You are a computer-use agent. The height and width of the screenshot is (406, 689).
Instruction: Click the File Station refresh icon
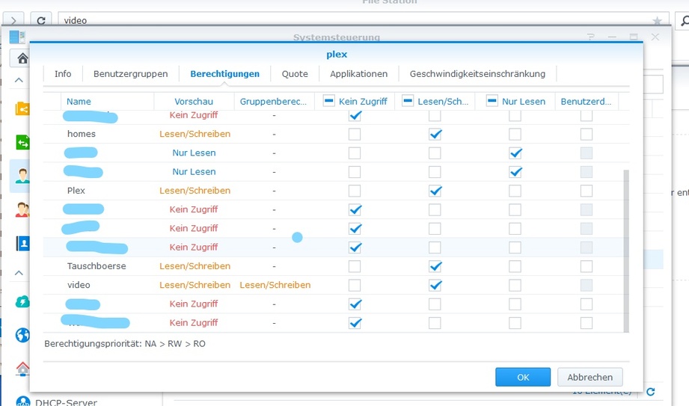click(x=41, y=20)
